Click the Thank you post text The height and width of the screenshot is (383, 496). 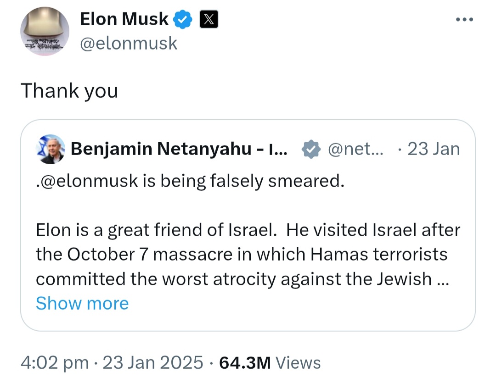pyautogui.click(x=69, y=91)
